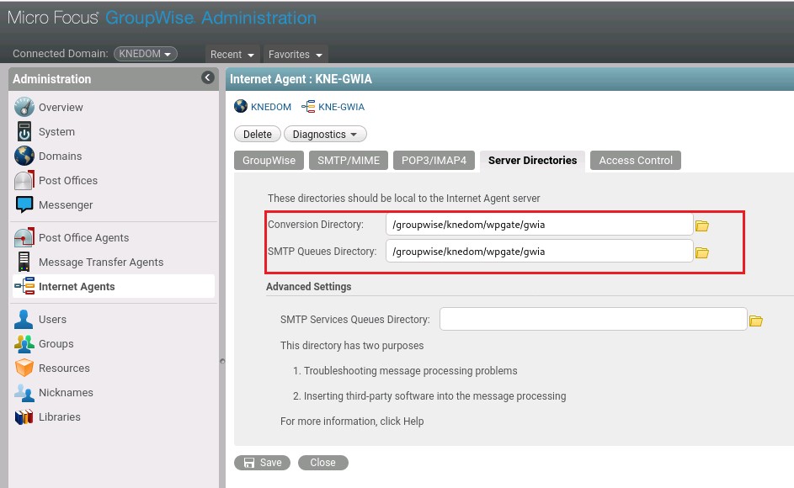Follow the KNEDOM breadcrumb link
This screenshot has width=794, height=488.
click(271, 107)
